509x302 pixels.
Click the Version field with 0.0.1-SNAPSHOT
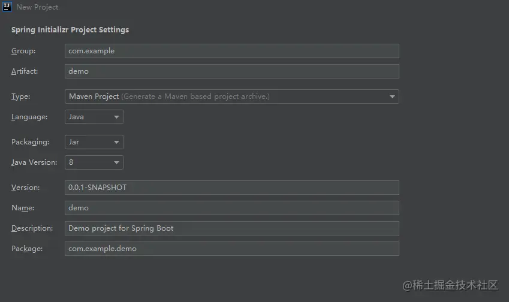coord(232,188)
